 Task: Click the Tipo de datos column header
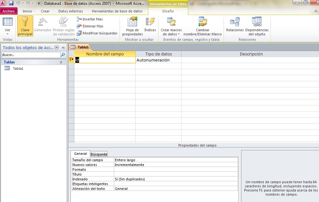(x=158, y=54)
